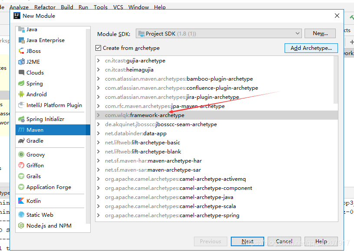Expand cn.itcast:heimagujia node
This screenshot has width=354, height=251.
click(x=98, y=70)
